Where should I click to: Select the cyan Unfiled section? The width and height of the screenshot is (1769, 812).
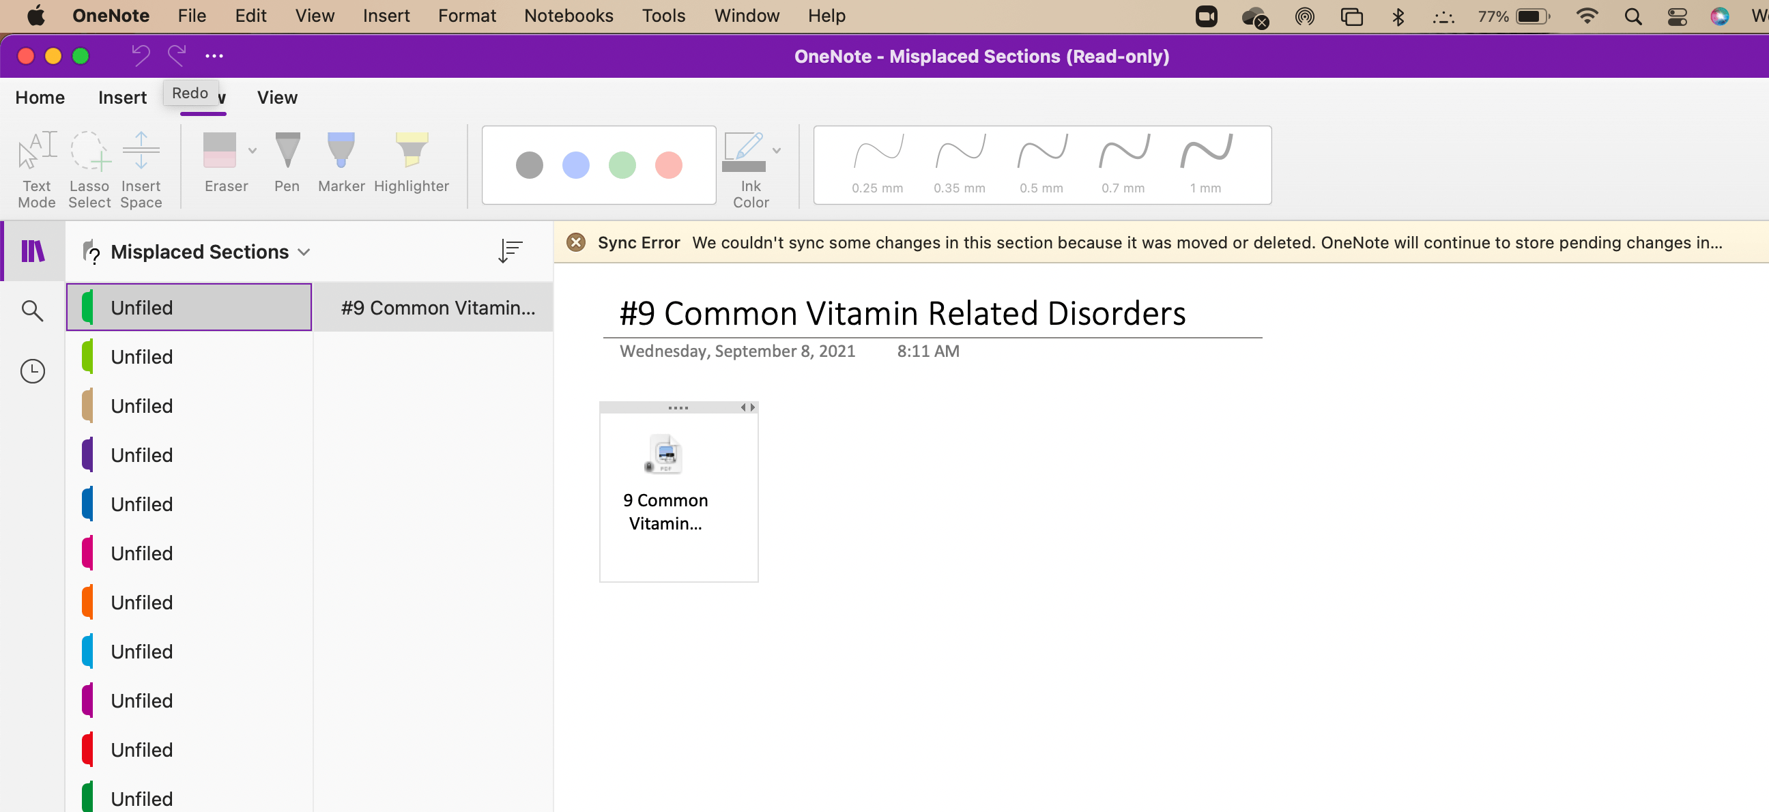pyautogui.click(x=189, y=652)
